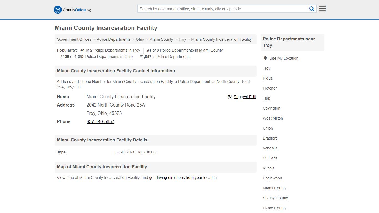Click #1,857 in Police Departments ranking
This screenshot has width=379, height=213.
pos(165,57)
